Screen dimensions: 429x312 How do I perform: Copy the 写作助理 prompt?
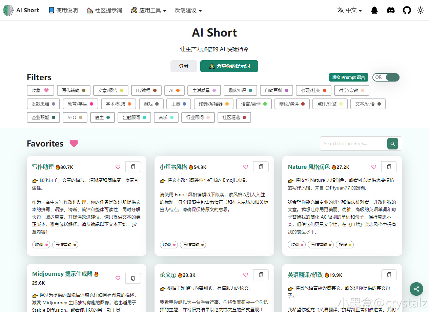point(133,167)
